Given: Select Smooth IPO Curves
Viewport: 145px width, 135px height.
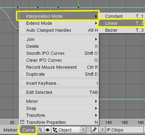Looking at the screenshot, I should 59,53.
